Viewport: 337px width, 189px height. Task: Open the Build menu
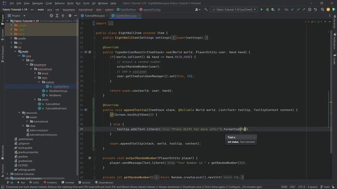(70, 3)
